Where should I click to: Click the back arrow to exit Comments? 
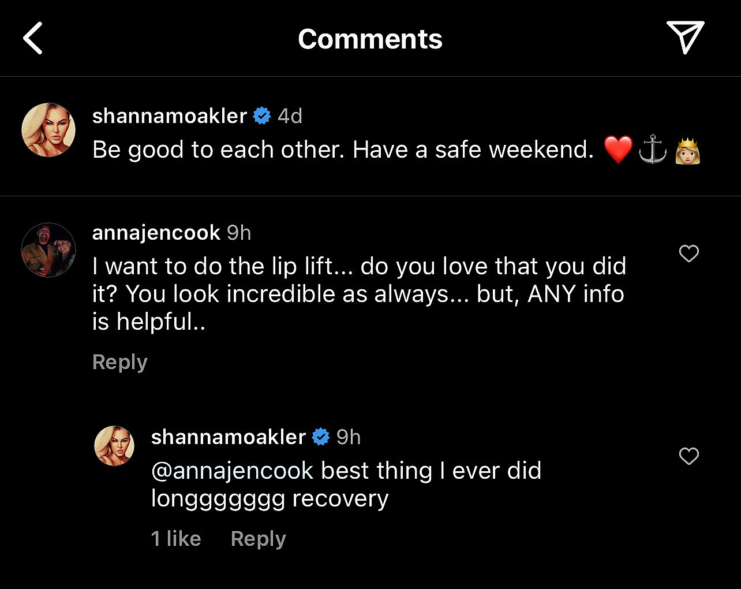(32, 38)
